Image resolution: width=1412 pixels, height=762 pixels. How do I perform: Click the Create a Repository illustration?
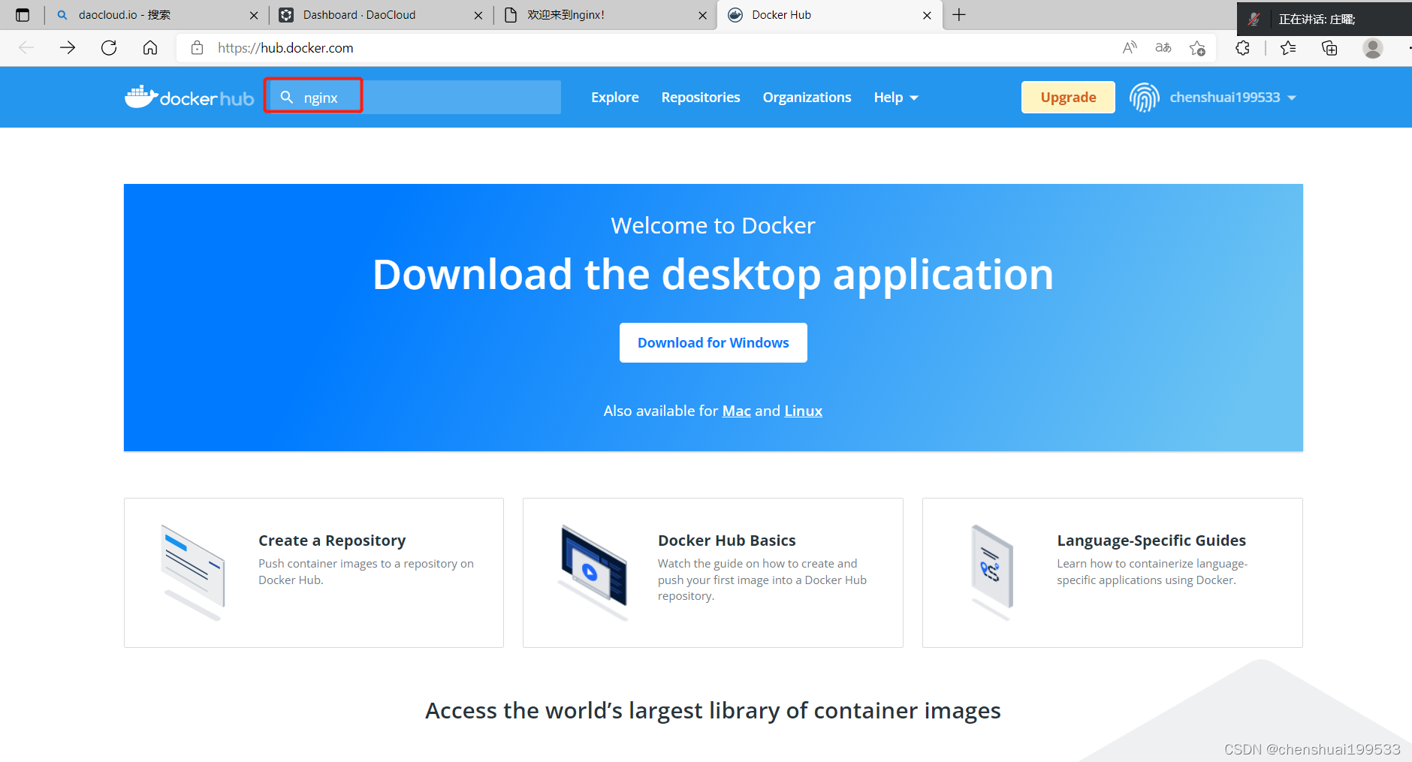[193, 572]
